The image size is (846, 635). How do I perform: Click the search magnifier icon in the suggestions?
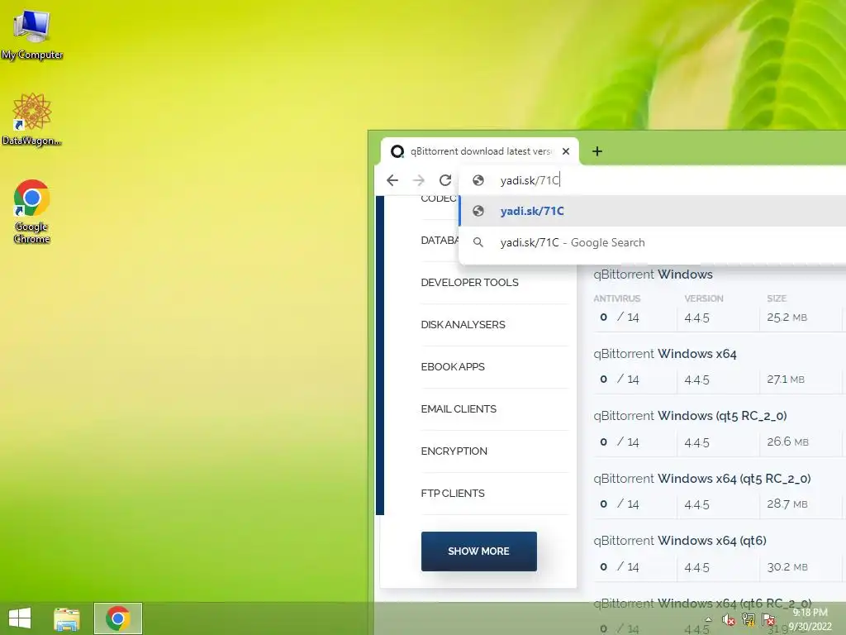[478, 242]
